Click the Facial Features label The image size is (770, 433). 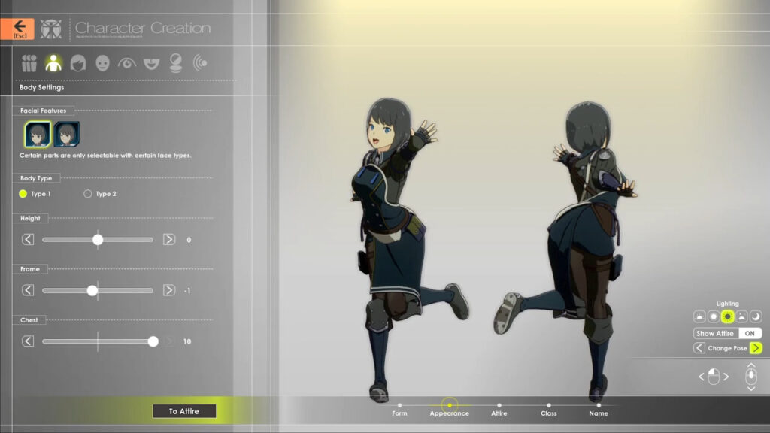pyautogui.click(x=43, y=111)
